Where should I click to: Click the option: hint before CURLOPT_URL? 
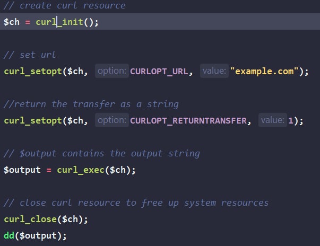[x=112, y=71]
